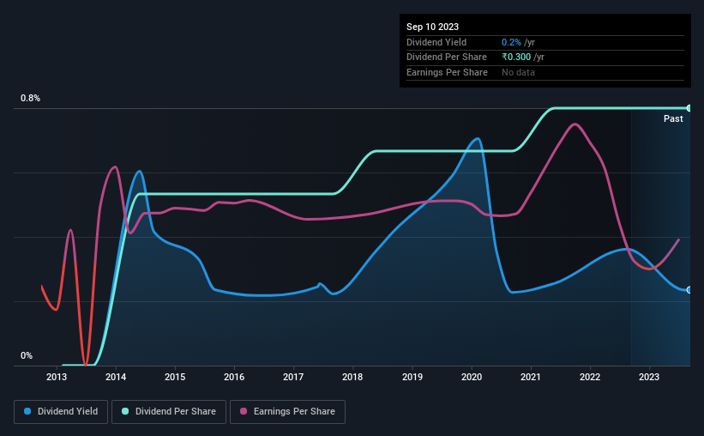Click the 2022 x-axis label
704x436 pixels.
point(590,377)
